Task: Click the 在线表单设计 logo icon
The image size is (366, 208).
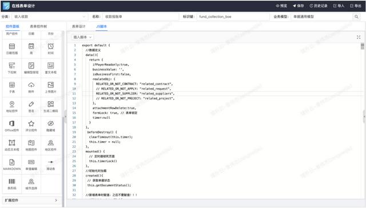Action: 6,6
